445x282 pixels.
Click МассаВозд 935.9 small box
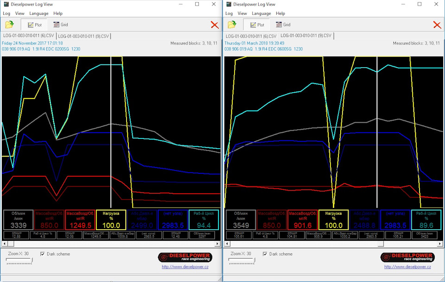click(318, 235)
